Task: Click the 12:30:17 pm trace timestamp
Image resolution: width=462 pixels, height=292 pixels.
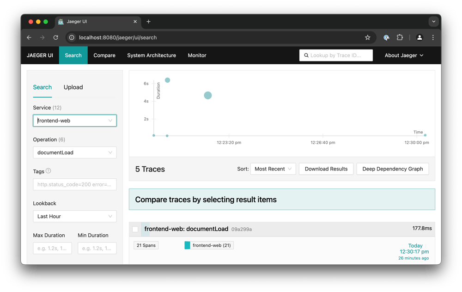Action: click(414, 252)
